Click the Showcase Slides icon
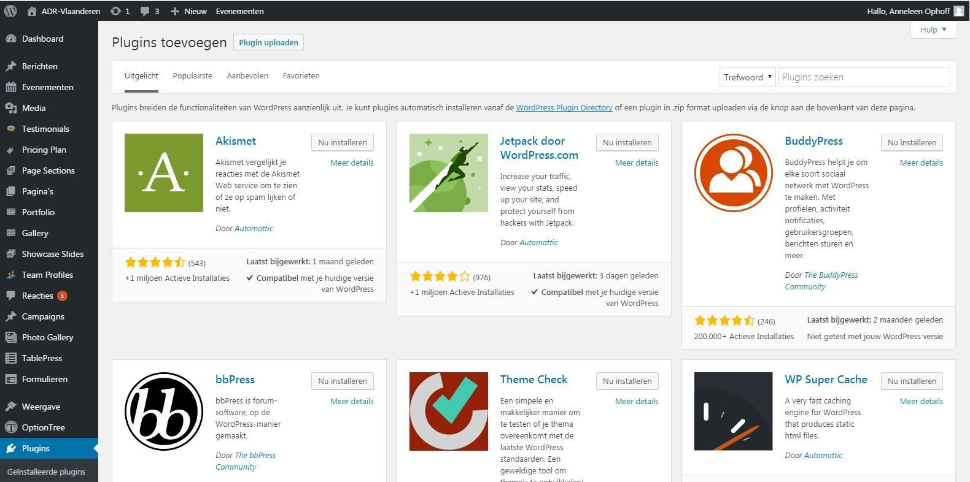The image size is (970, 482). click(11, 254)
